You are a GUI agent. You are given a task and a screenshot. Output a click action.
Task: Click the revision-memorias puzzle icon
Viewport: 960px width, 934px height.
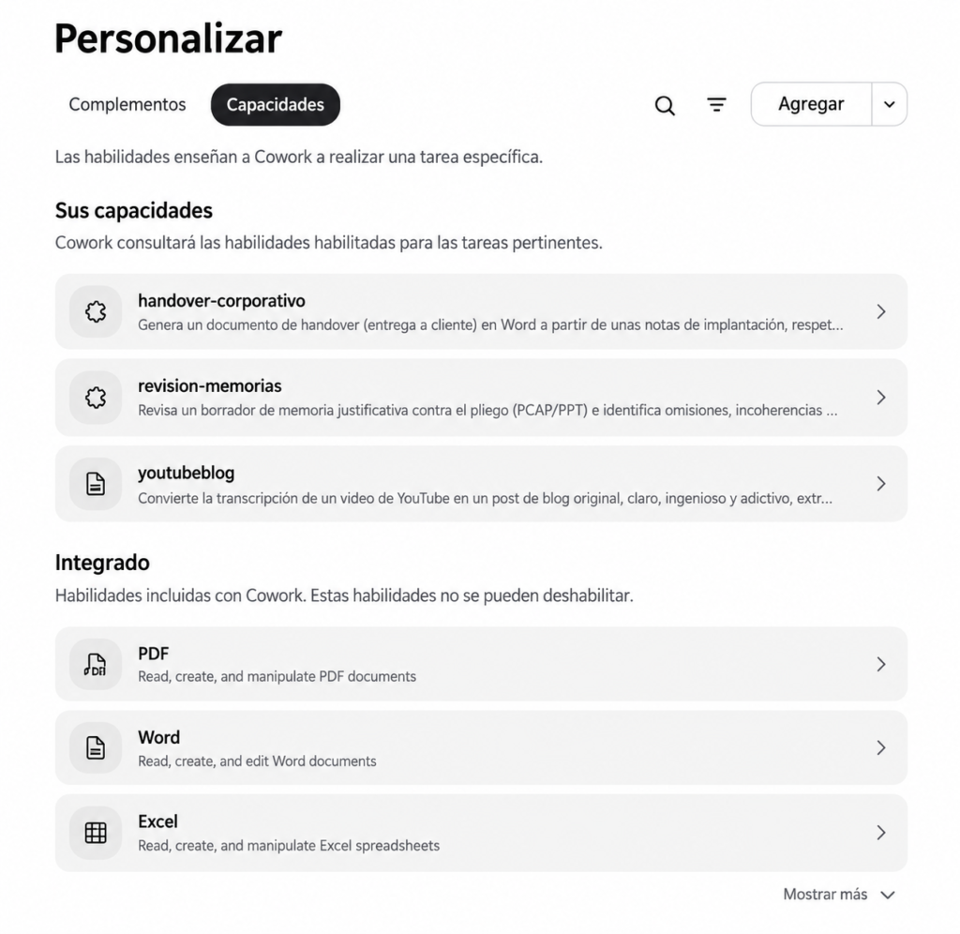(96, 398)
